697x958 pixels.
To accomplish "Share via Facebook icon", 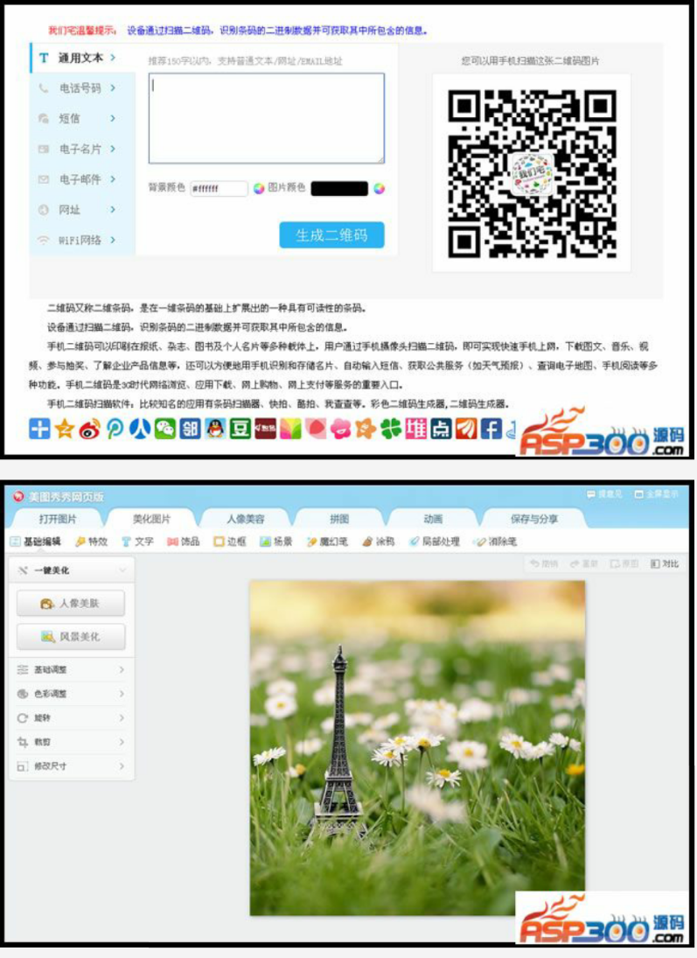I will coord(491,429).
